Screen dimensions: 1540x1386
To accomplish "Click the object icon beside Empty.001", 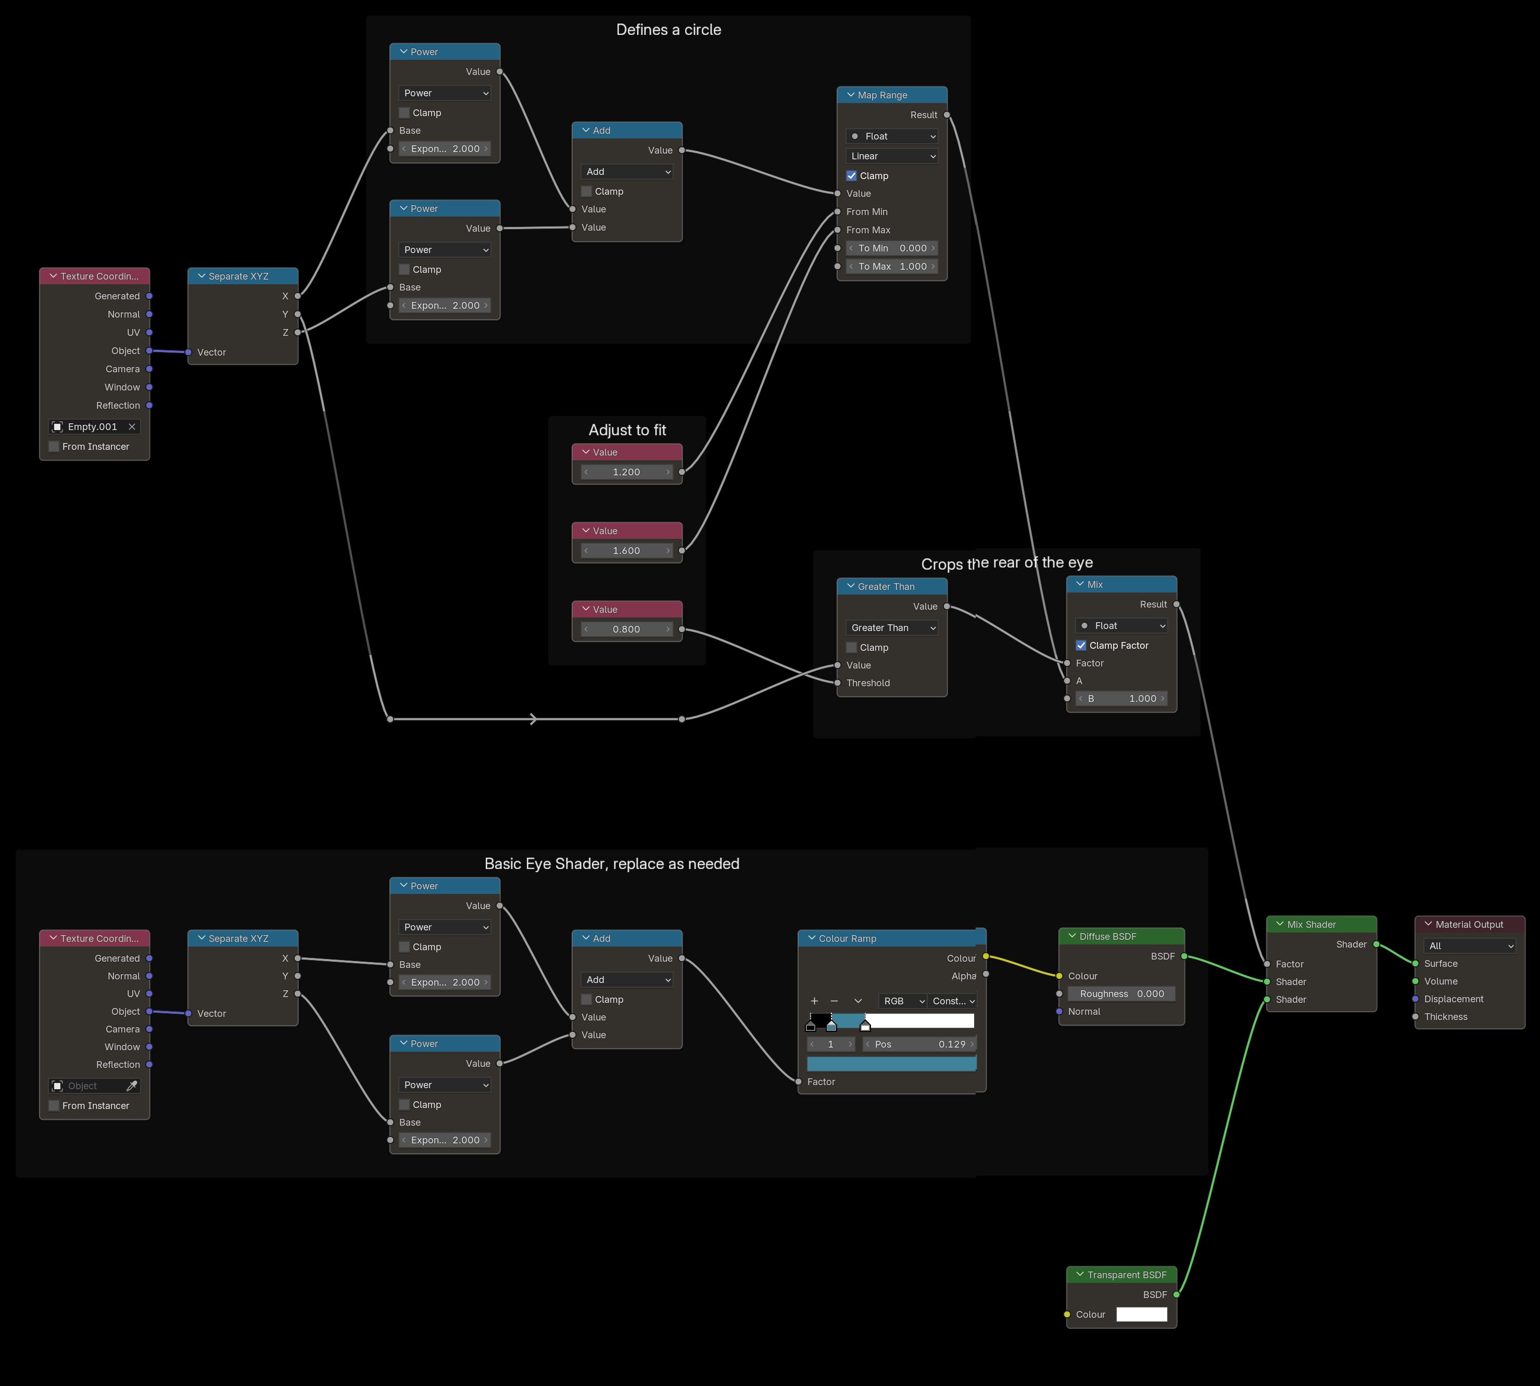I will (x=57, y=426).
